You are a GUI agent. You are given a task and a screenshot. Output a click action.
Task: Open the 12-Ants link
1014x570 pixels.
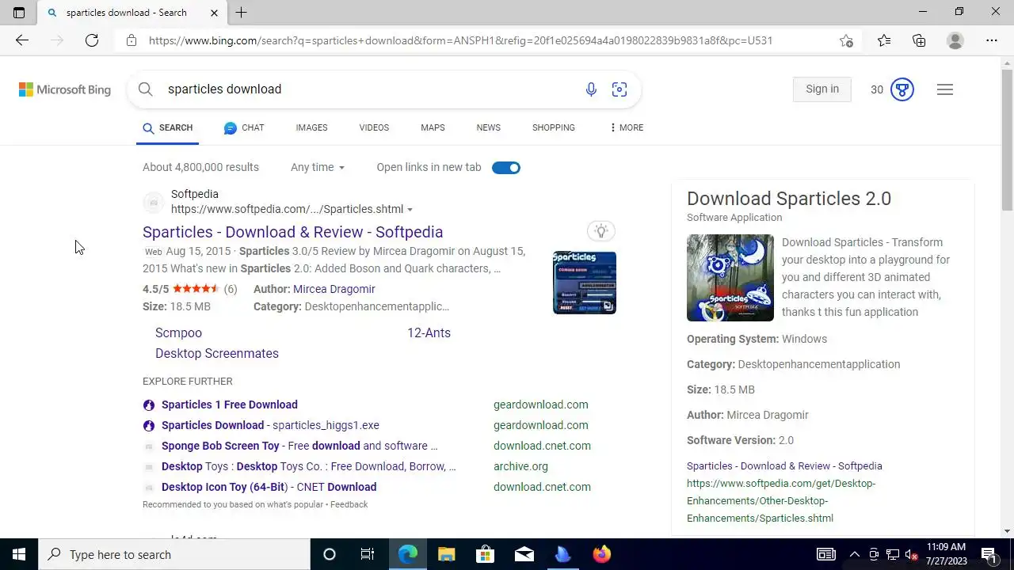(429, 332)
